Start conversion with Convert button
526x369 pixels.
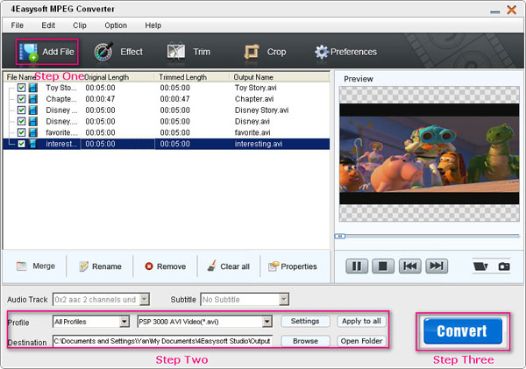click(463, 331)
